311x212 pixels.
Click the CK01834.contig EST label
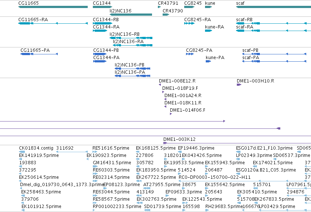[36, 148]
